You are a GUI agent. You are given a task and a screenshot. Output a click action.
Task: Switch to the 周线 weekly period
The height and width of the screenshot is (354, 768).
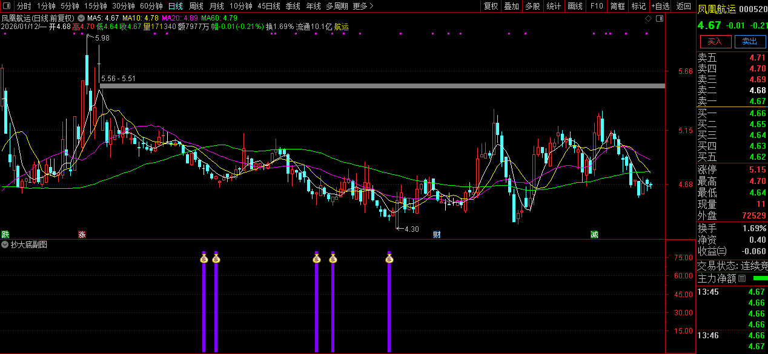coord(196,6)
